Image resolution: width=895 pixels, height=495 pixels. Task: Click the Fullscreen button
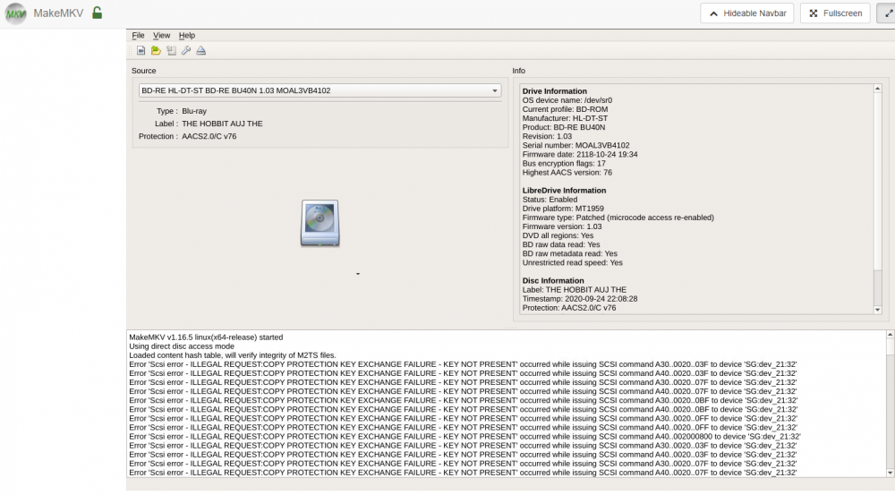(835, 13)
